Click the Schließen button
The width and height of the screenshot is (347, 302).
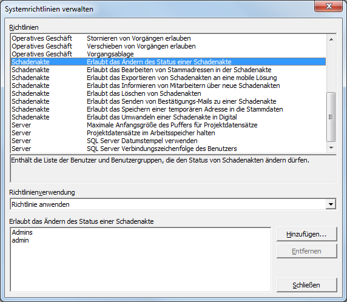click(307, 285)
